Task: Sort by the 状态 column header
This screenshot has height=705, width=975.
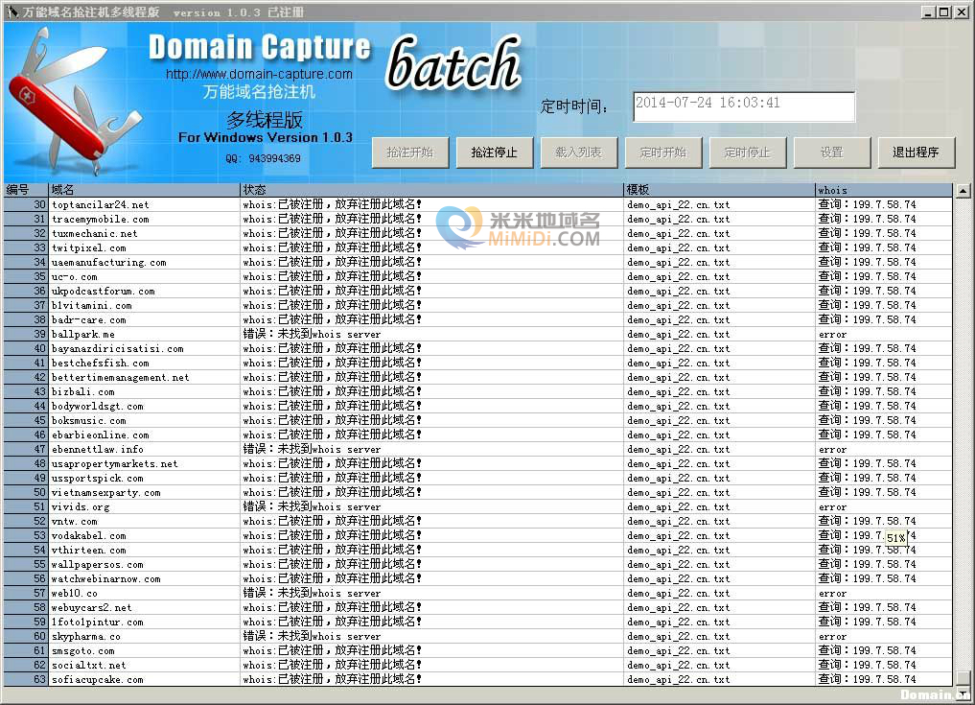Action: coord(431,190)
